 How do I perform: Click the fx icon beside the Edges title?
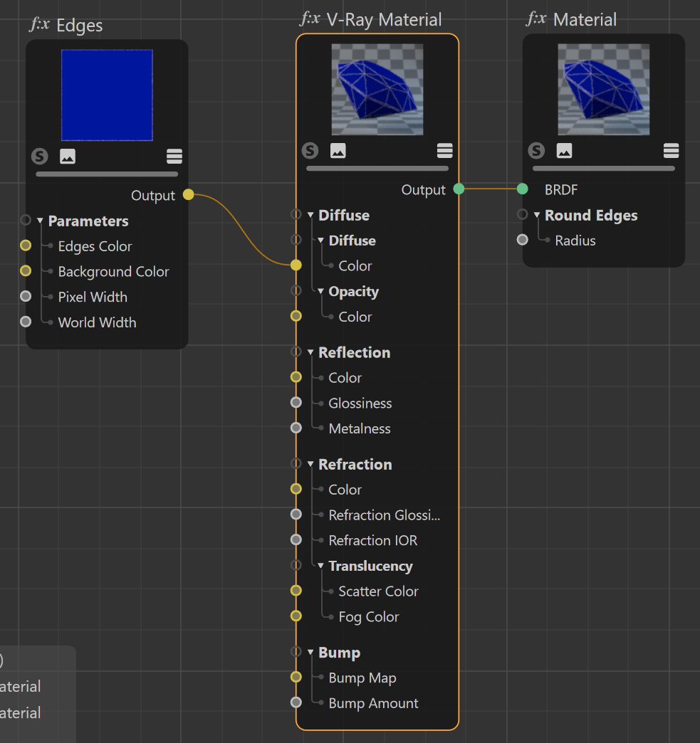coord(39,24)
